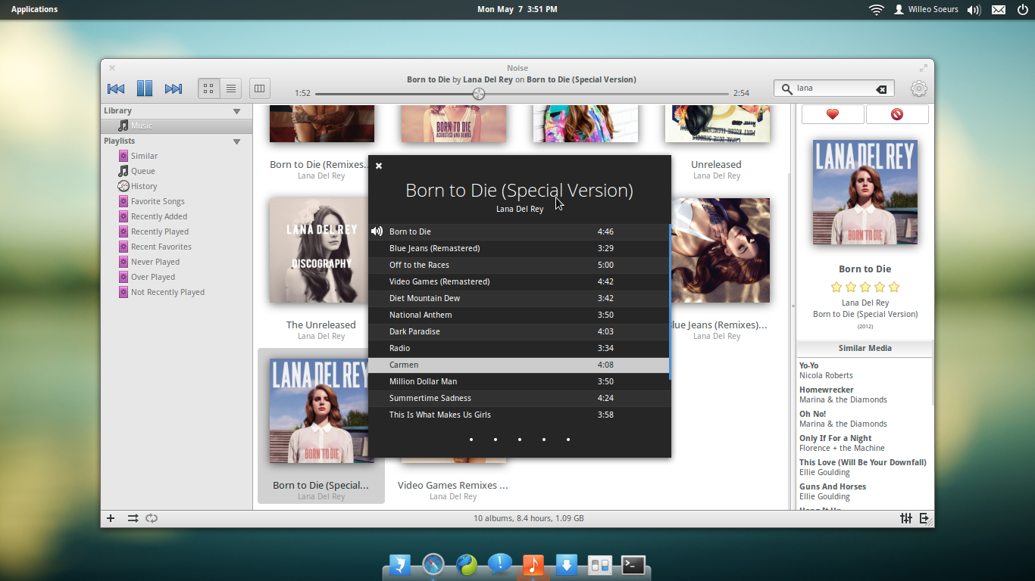Select 'Off to the Races' track
Image resolution: width=1035 pixels, height=581 pixels.
519,265
